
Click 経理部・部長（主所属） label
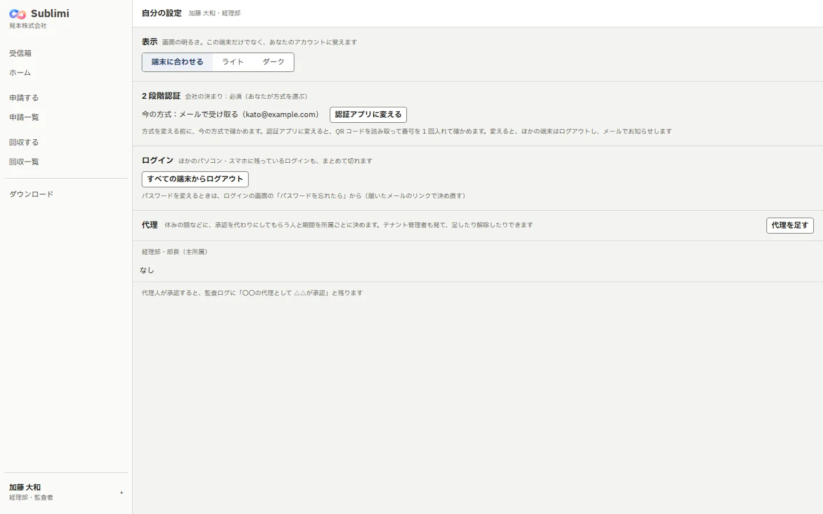click(176, 252)
